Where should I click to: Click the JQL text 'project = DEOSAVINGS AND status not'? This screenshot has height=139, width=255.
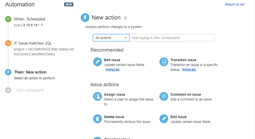(x=44, y=49)
